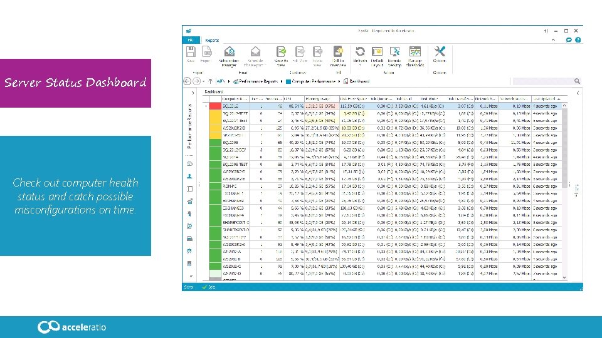
Task: Click disk free value 115,59 GB(C:)
Action: 352,106
